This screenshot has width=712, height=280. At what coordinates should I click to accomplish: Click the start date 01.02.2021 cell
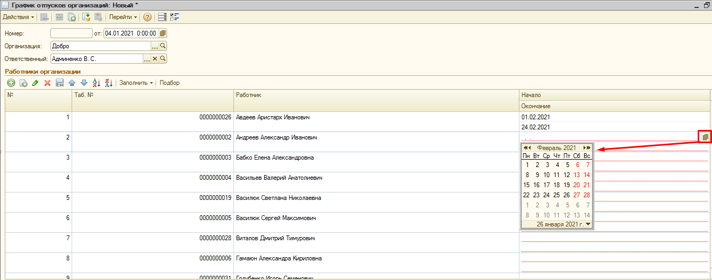point(614,117)
